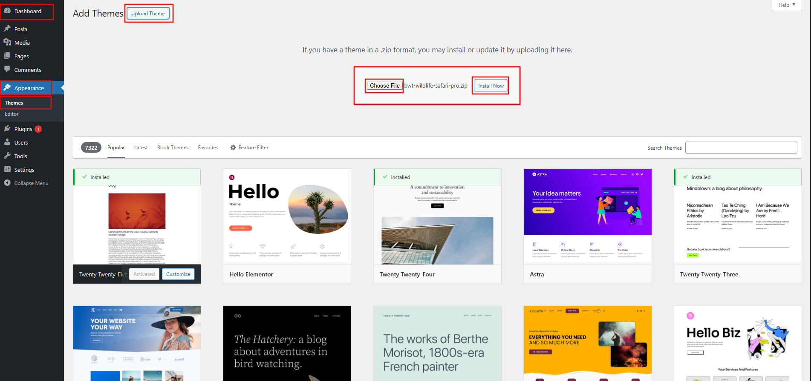Switch to the Popular themes tab
811x381 pixels.
[x=116, y=148]
